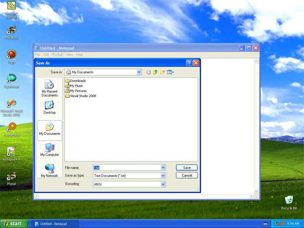Screen dimensions: 304x228
Task: Choose My Documents in places bar
Action: (x=50, y=130)
